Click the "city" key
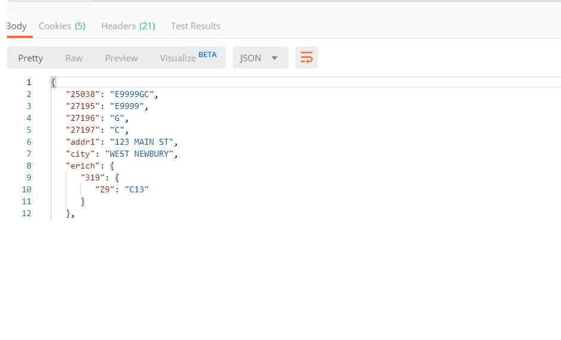The height and width of the screenshot is (340, 561). point(80,154)
